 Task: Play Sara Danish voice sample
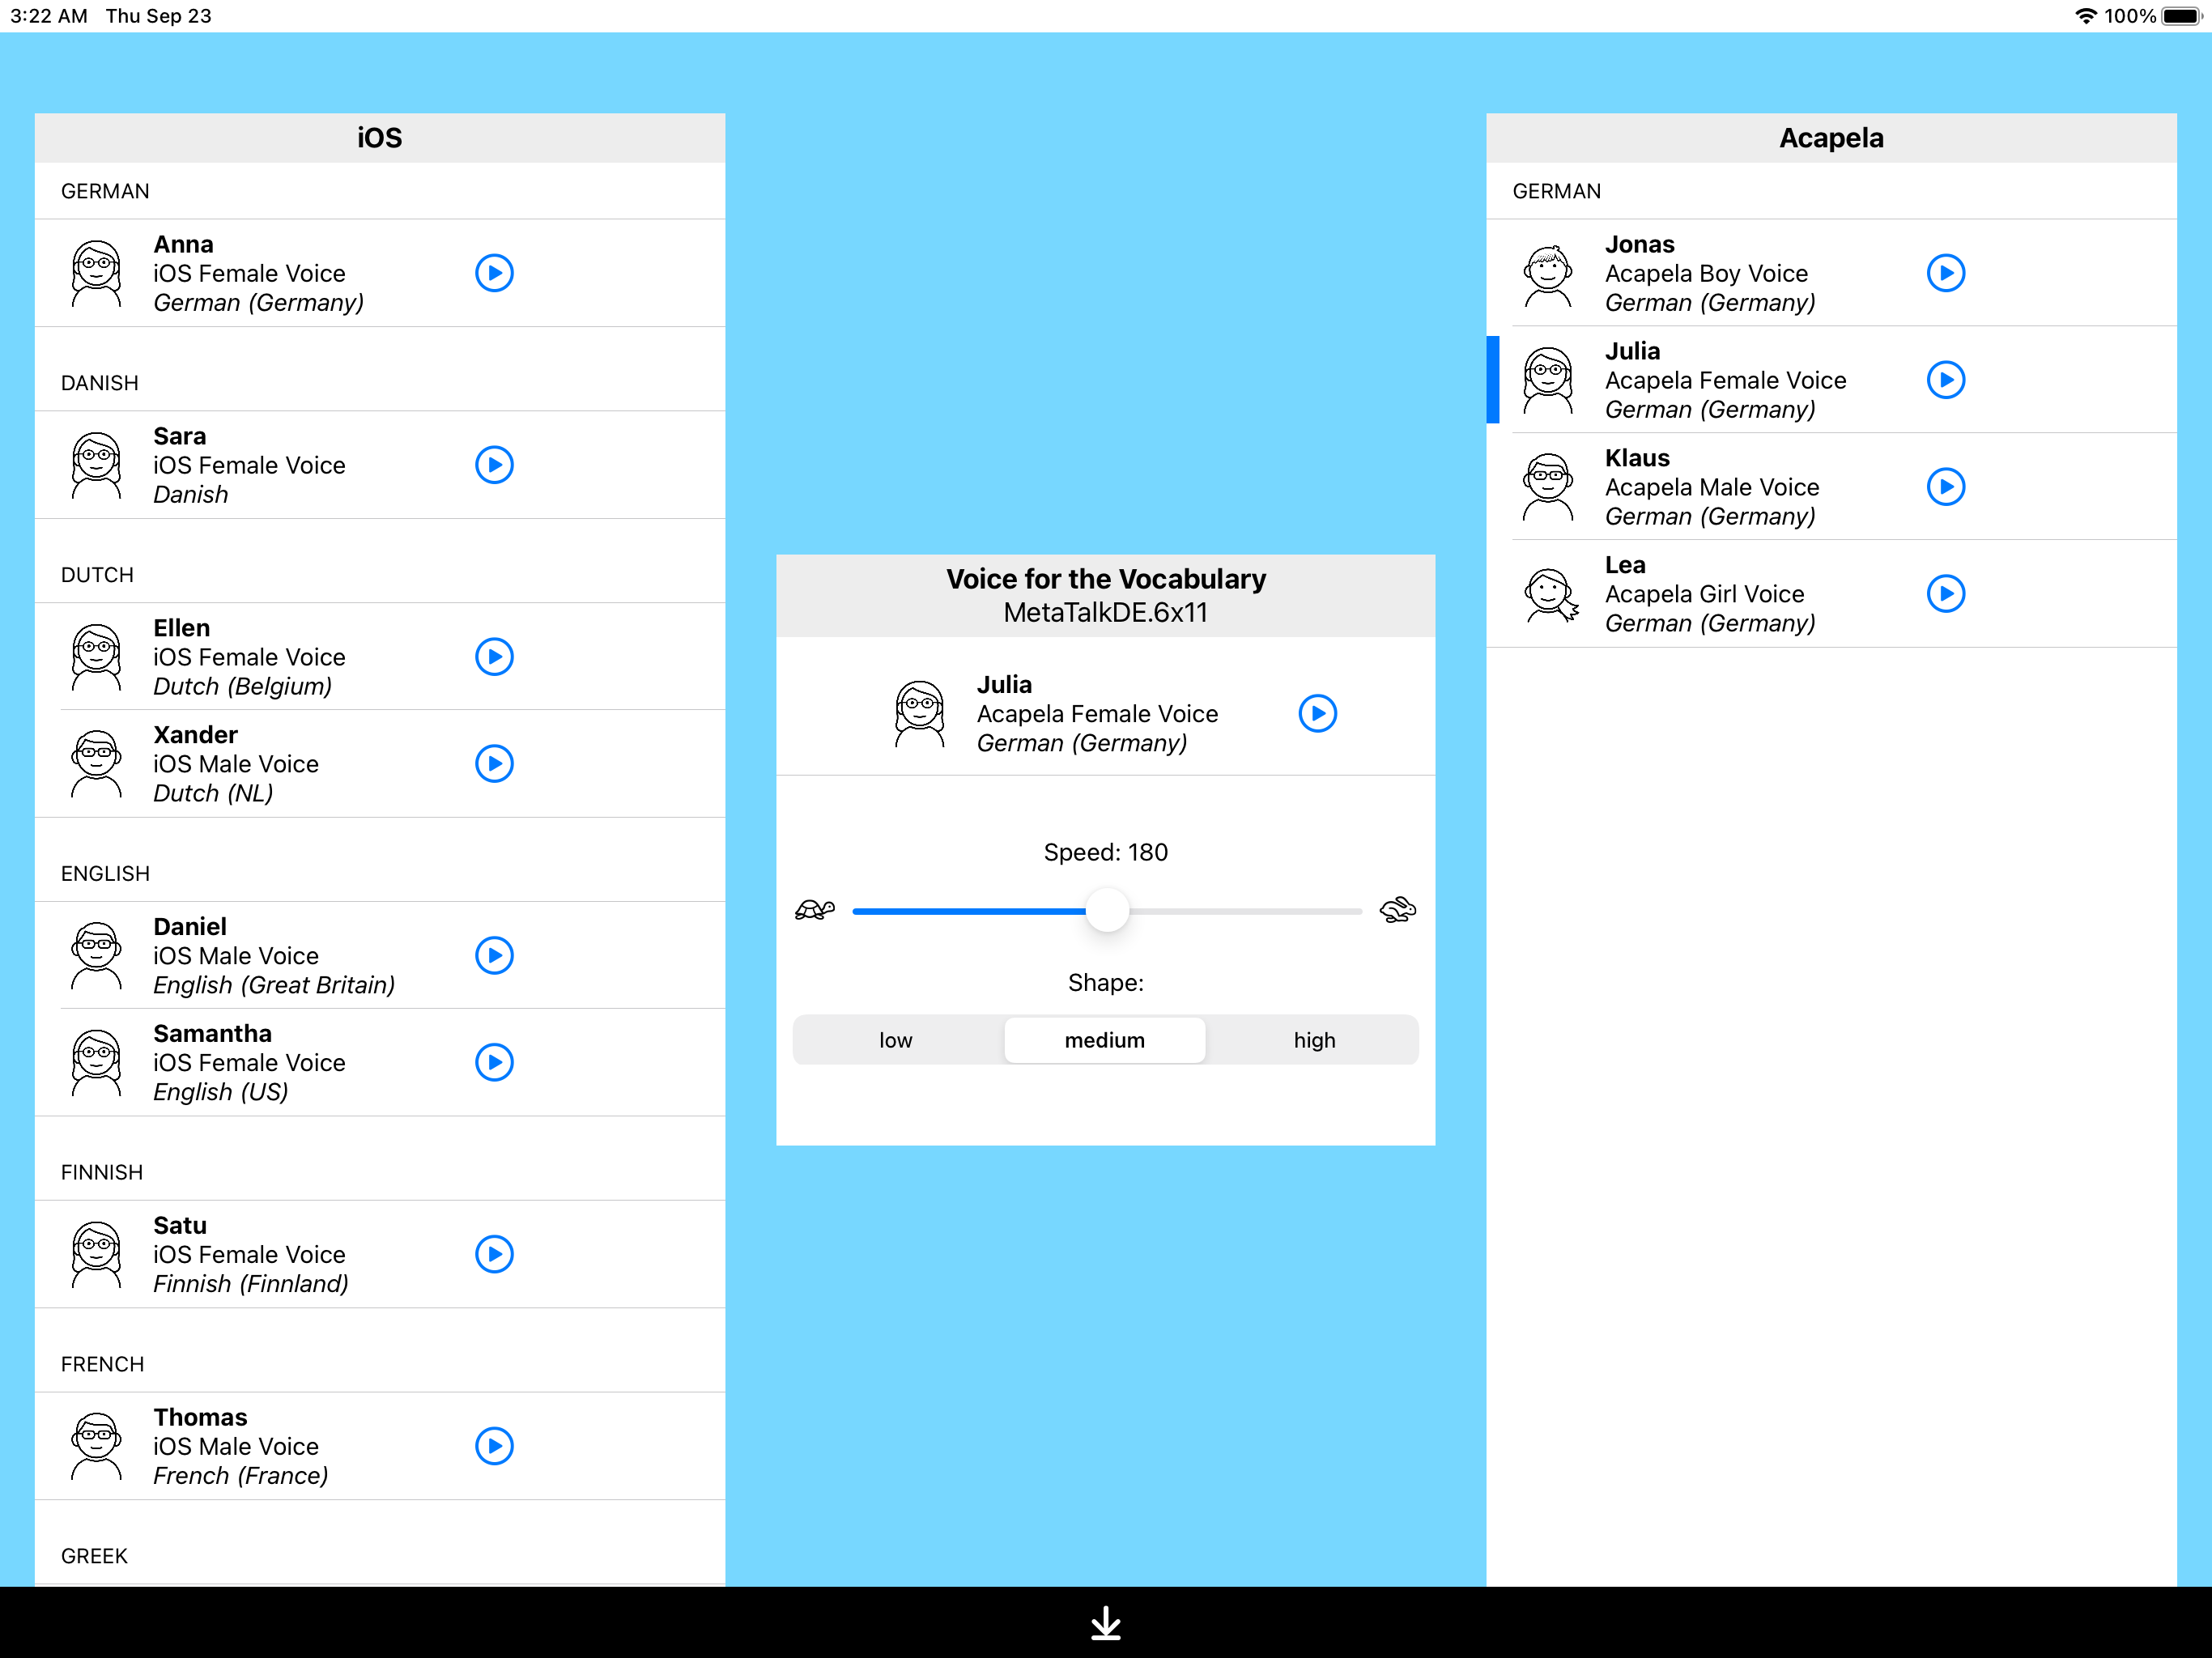494,465
